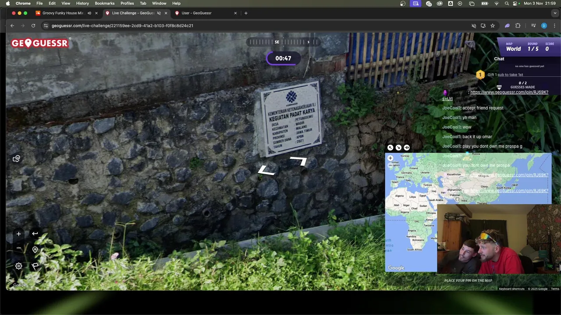Image resolution: width=561 pixels, height=315 pixels.
Task: Move using the left navigation arrow
Action: (x=266, y=170)
